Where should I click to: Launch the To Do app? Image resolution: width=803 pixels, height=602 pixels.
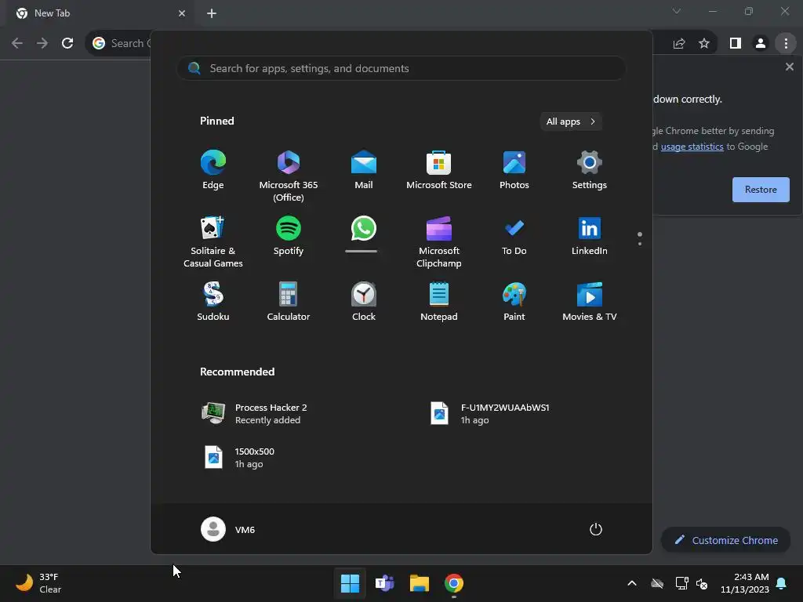514,236
